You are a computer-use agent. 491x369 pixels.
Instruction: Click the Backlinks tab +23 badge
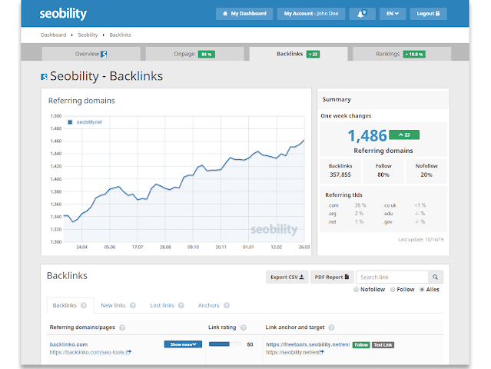pyautogui.click(x=313, y=54)
